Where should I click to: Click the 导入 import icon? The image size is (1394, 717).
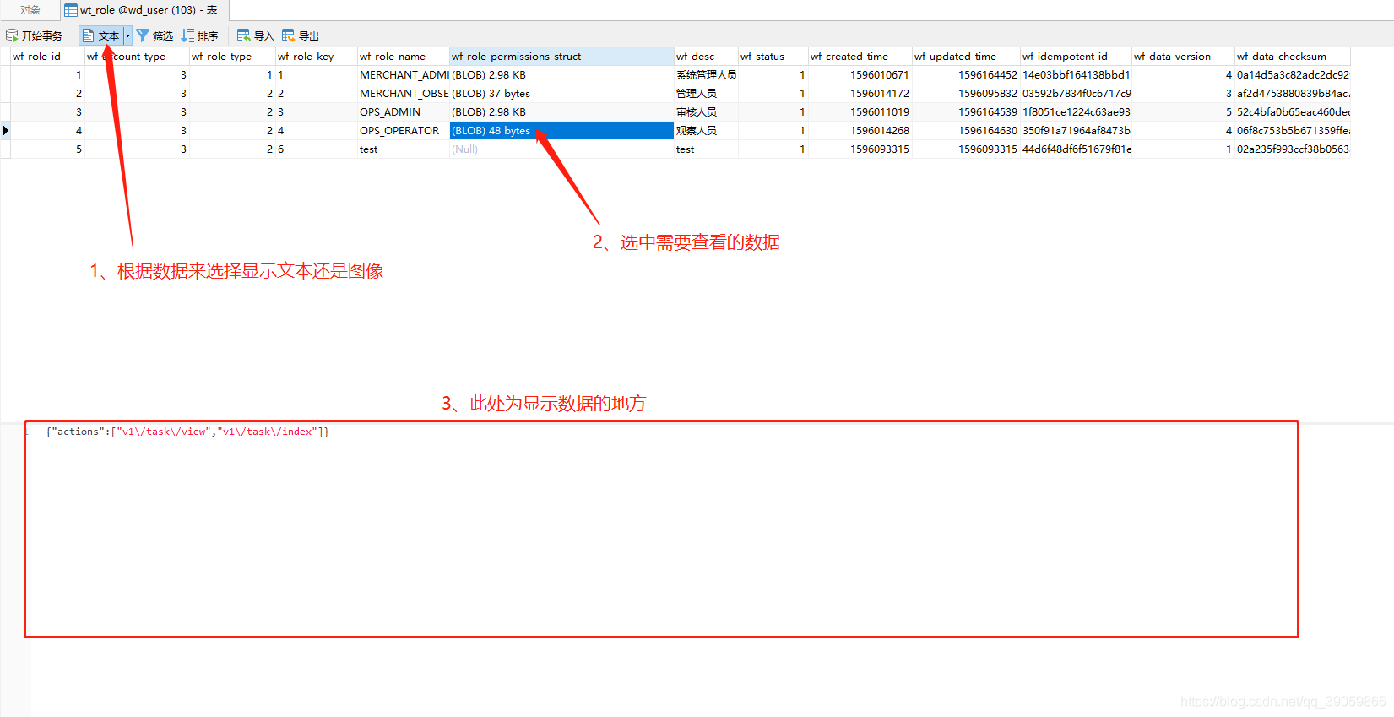point(244,35)
